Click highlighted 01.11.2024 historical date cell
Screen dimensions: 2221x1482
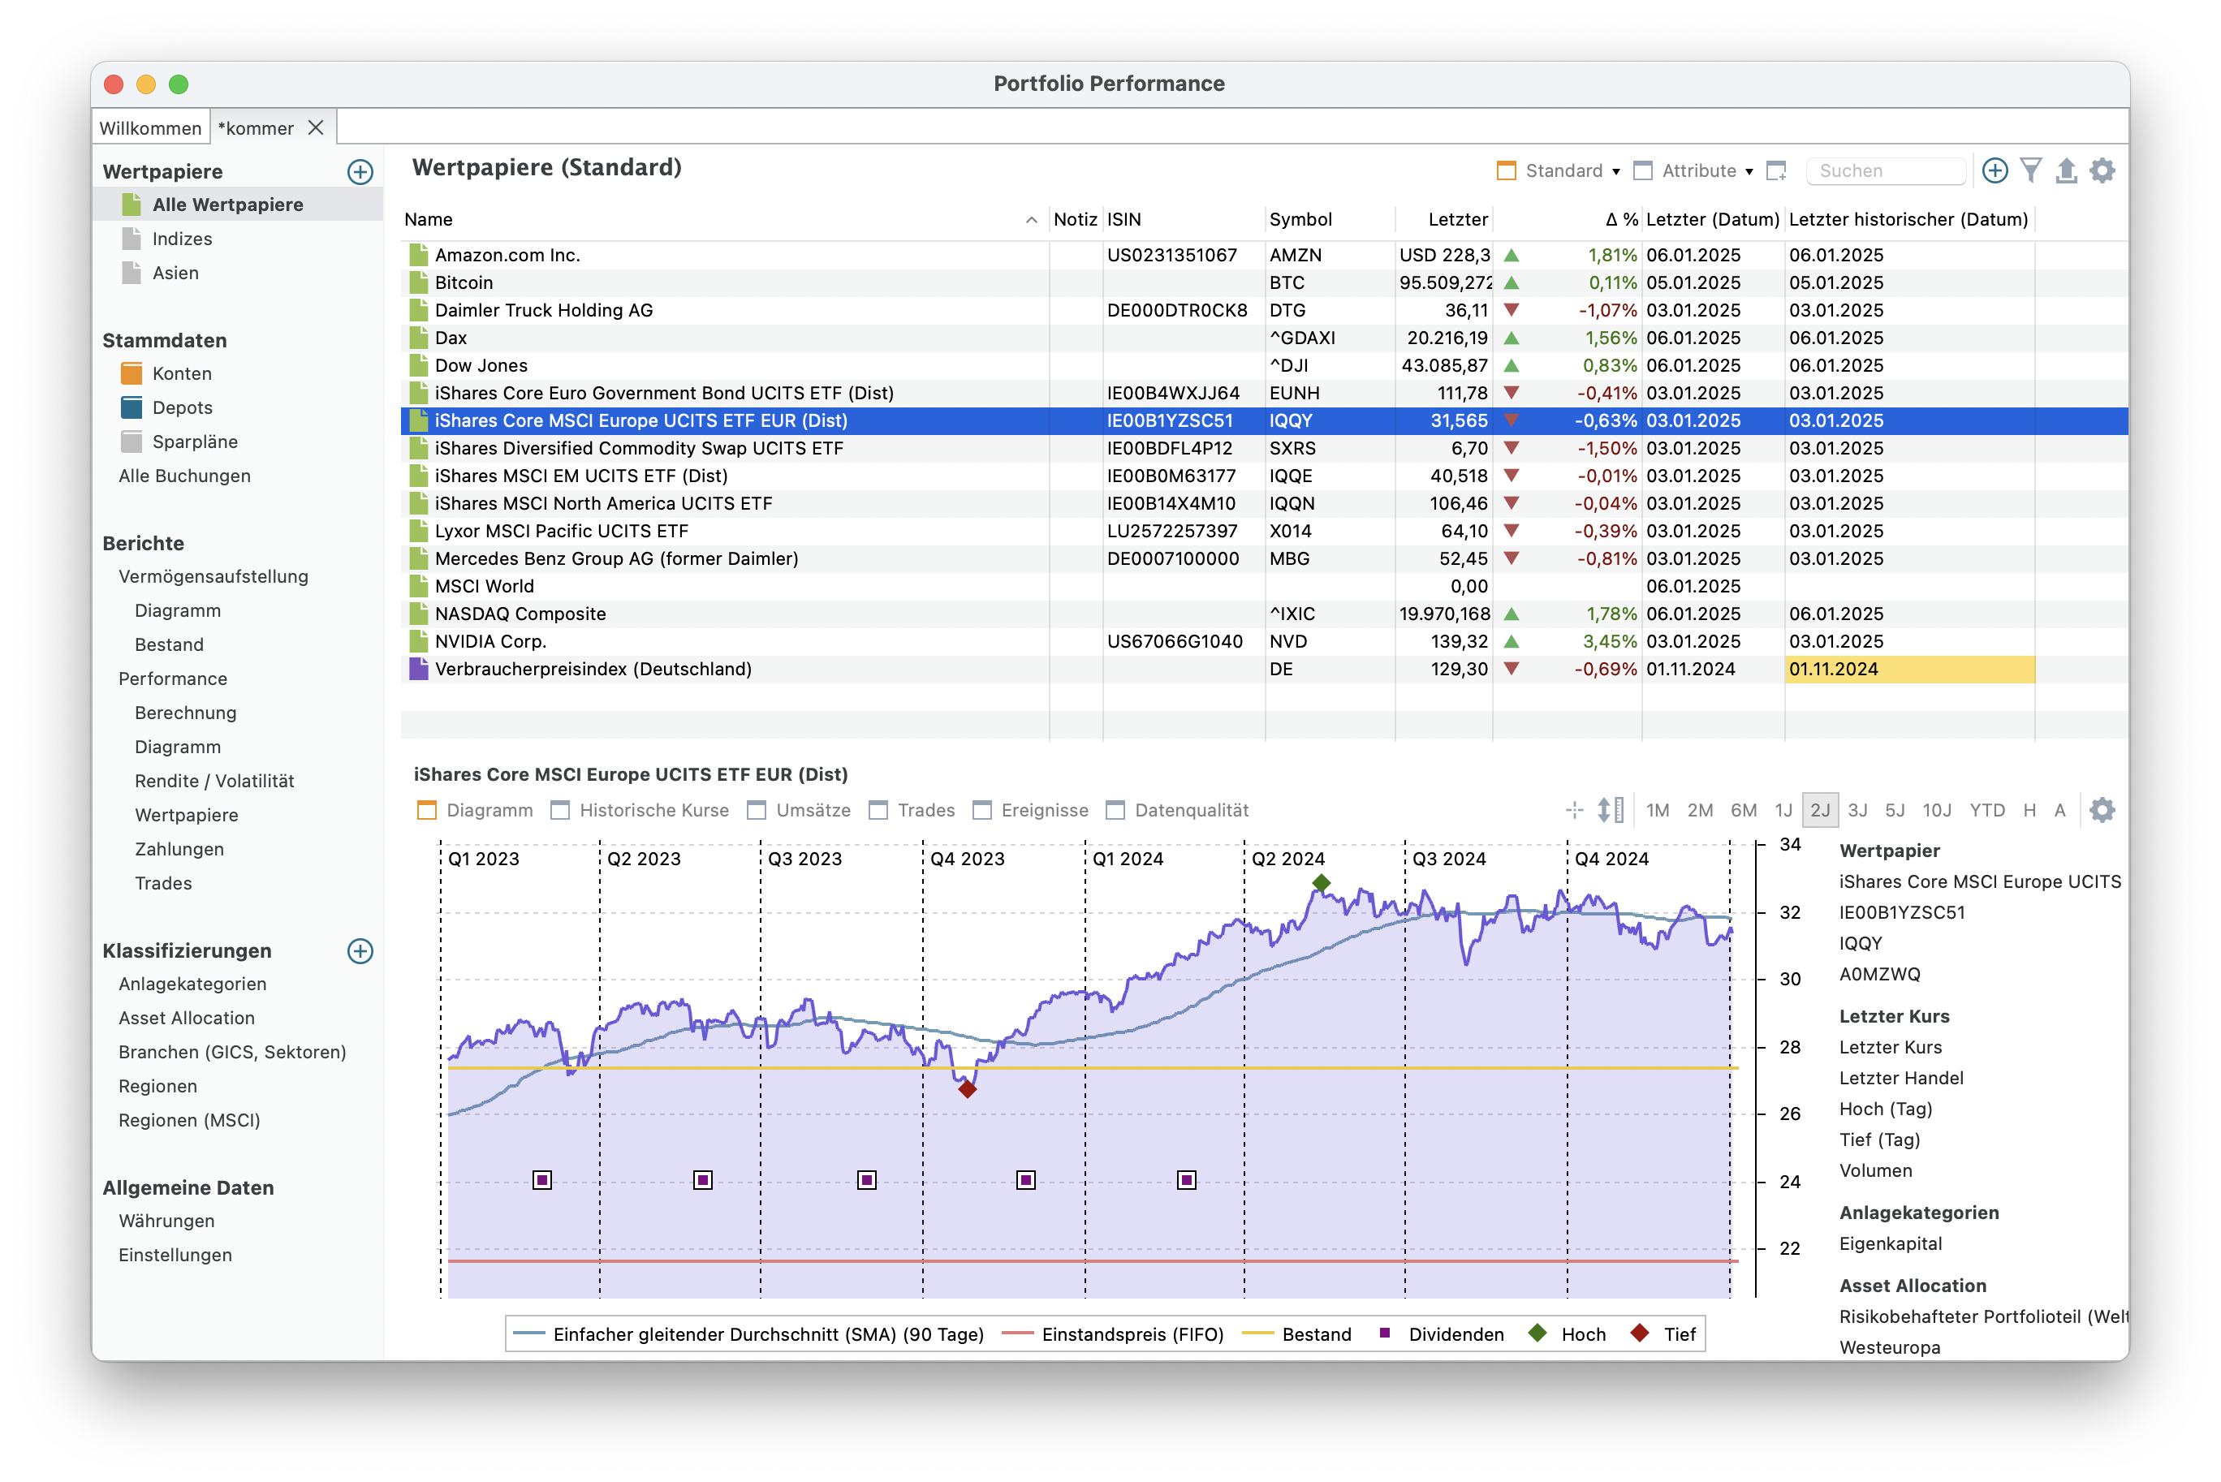pyautogui.click(x=1909, y=669)
